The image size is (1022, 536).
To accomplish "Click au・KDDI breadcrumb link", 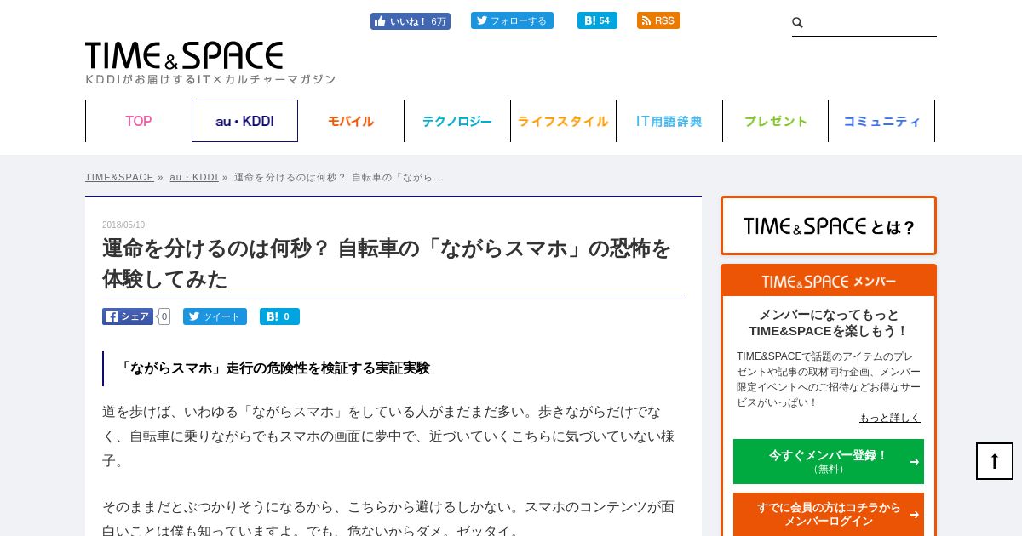I will pos(193,177).
